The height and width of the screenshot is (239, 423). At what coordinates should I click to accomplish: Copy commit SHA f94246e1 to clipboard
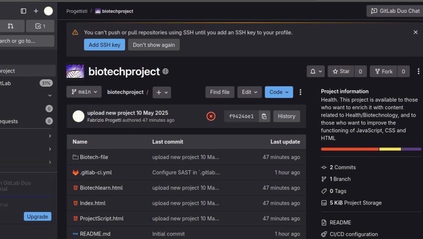(264, 116)
